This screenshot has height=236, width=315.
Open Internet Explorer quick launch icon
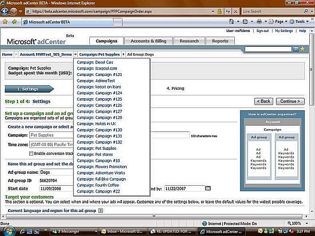pos(22,231)
